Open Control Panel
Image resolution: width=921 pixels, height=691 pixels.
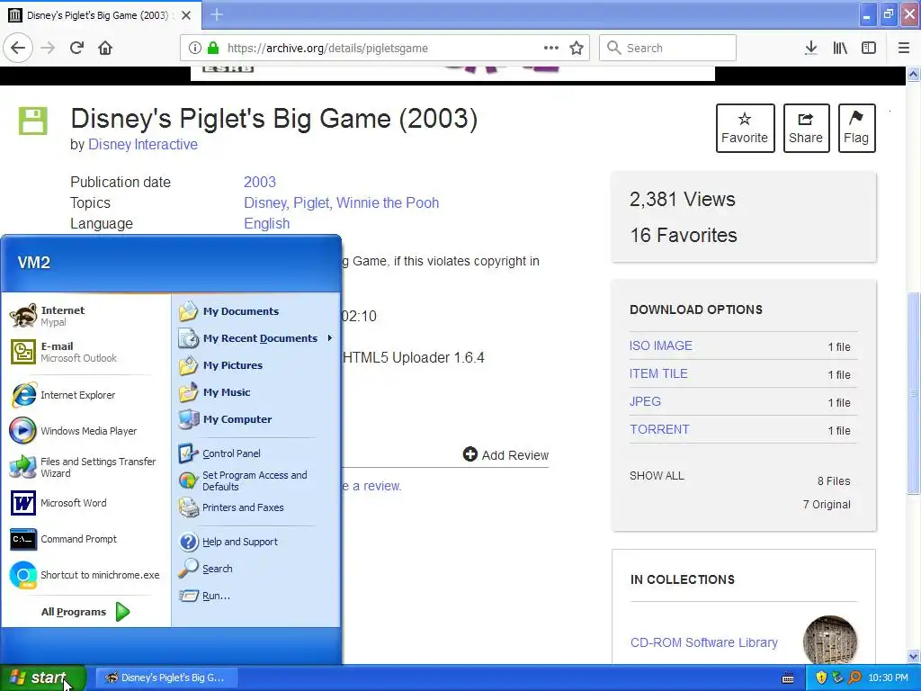256,453
